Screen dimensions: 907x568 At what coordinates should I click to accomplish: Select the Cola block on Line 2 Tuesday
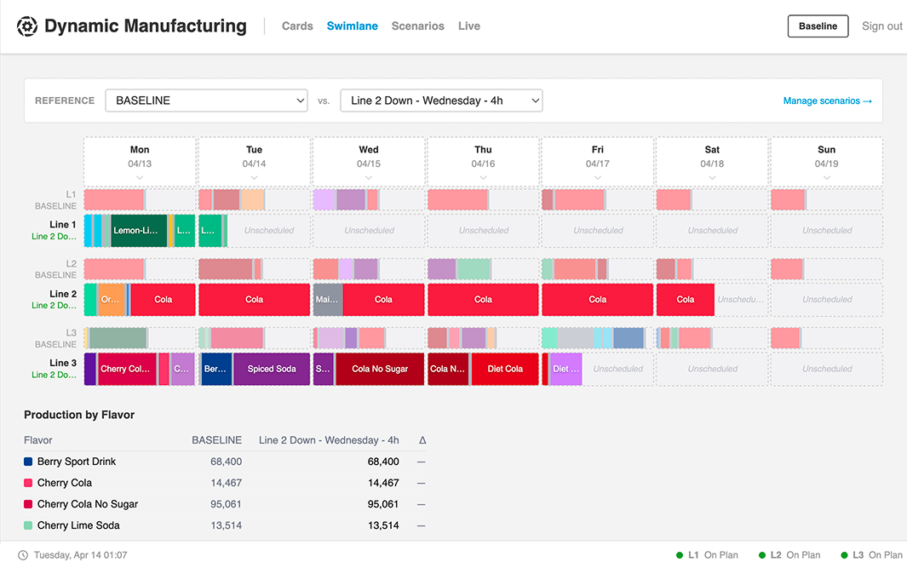point(254,300)
